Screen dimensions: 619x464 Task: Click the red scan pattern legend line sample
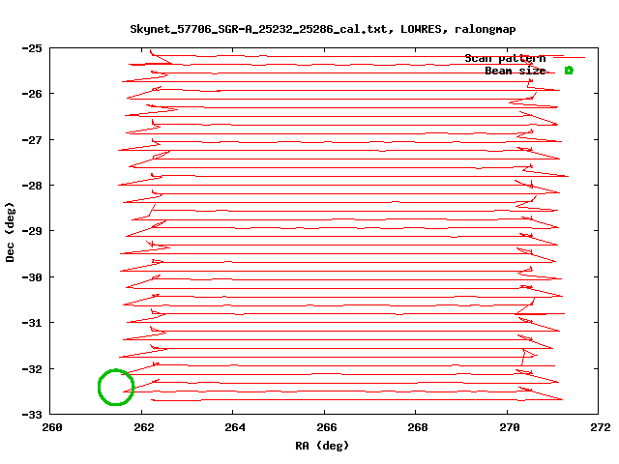(569, 58)
